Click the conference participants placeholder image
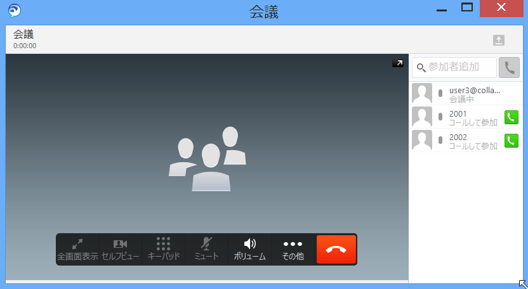The width and height of the screenshot is (528, 289). (208, 159)
